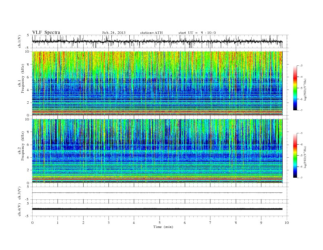The height and width of the screenshot is (250, 323).
Task: Click the red horizontal band in ch.1 spectrogram
Action: [157, 112]
